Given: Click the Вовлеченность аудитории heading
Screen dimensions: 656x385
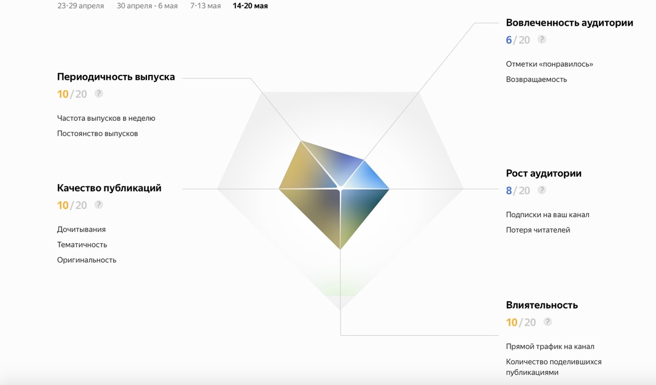Looking at the screenshot, I should (x=570, y=23).
